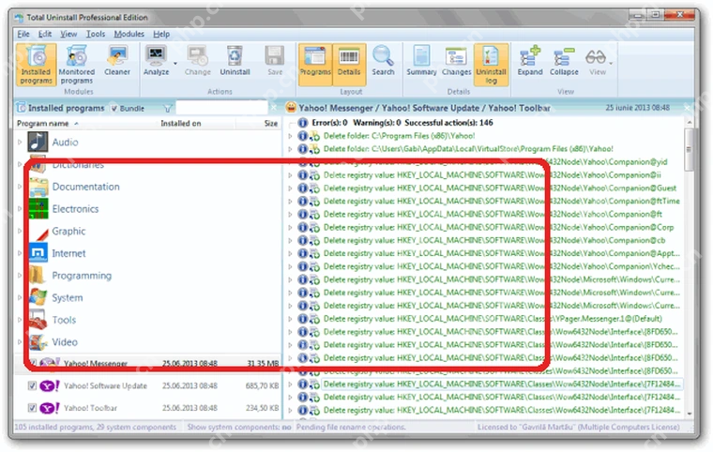Expand the Delete folder C:\Program Files (x86)\Yahoo! entry
The width and height of the screenshot is (713, 452).
(x=291, y=136)
